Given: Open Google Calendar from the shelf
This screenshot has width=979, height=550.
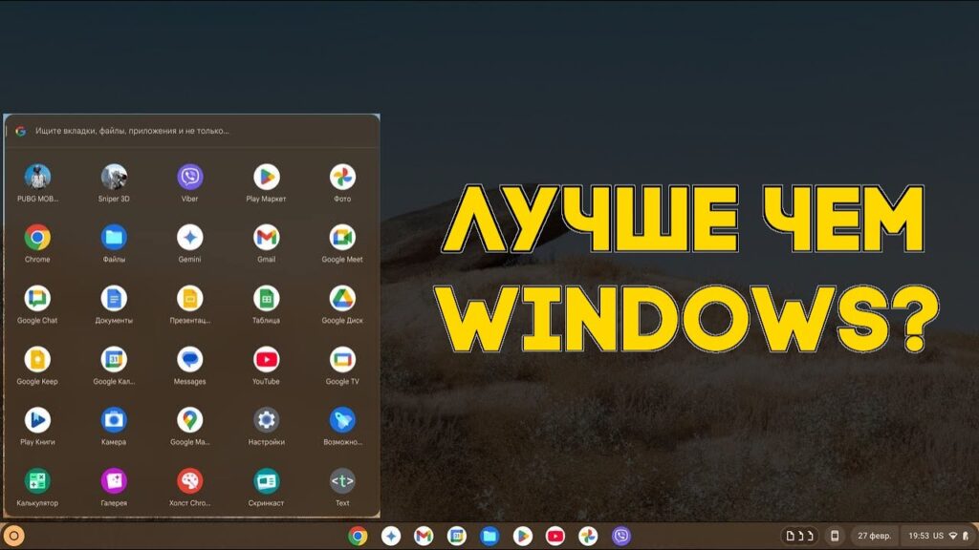Looking at the screenshot, I should click(x=456, y=536).
